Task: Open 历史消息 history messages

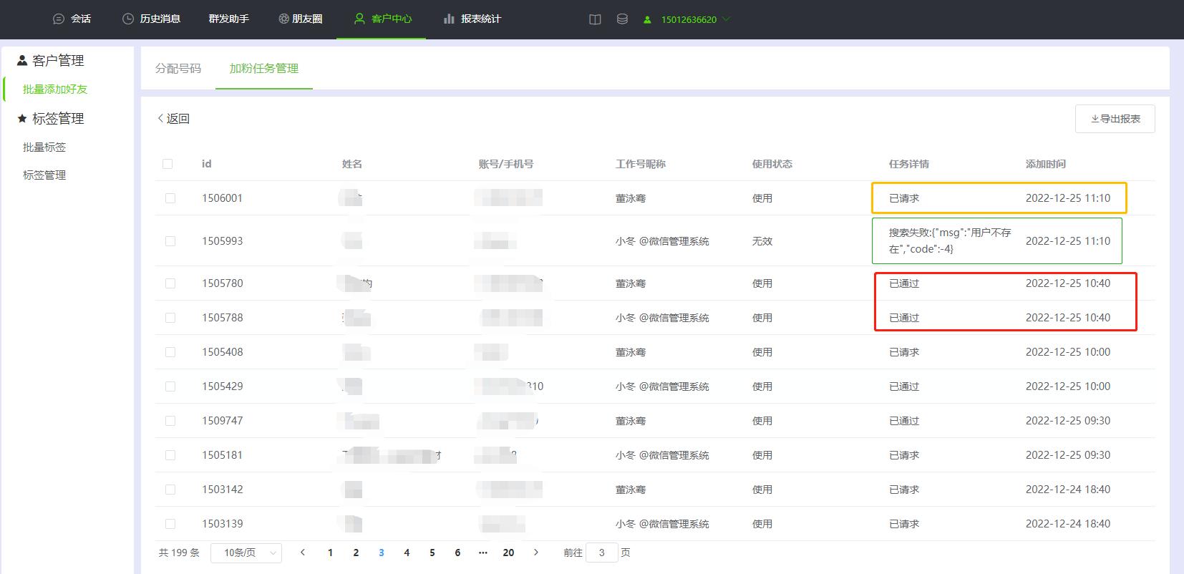Action: (x=151, y=19)
